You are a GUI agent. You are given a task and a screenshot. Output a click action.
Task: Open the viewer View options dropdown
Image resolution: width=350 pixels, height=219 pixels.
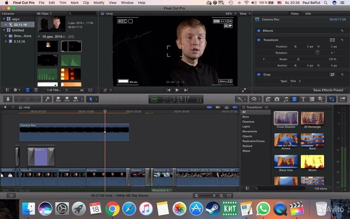click(245, 13)
